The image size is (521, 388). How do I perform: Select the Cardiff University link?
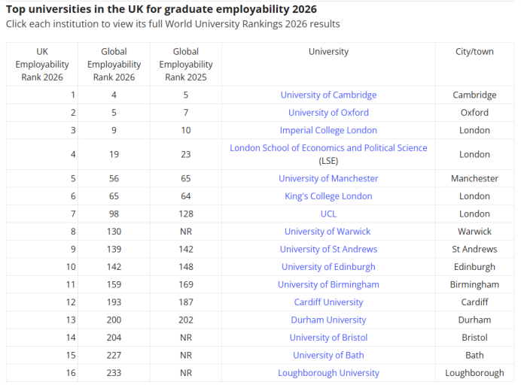(x=328, y=302)
